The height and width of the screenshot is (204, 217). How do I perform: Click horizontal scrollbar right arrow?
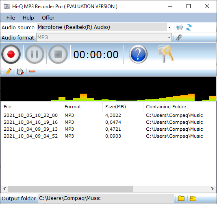click(213, 189)
